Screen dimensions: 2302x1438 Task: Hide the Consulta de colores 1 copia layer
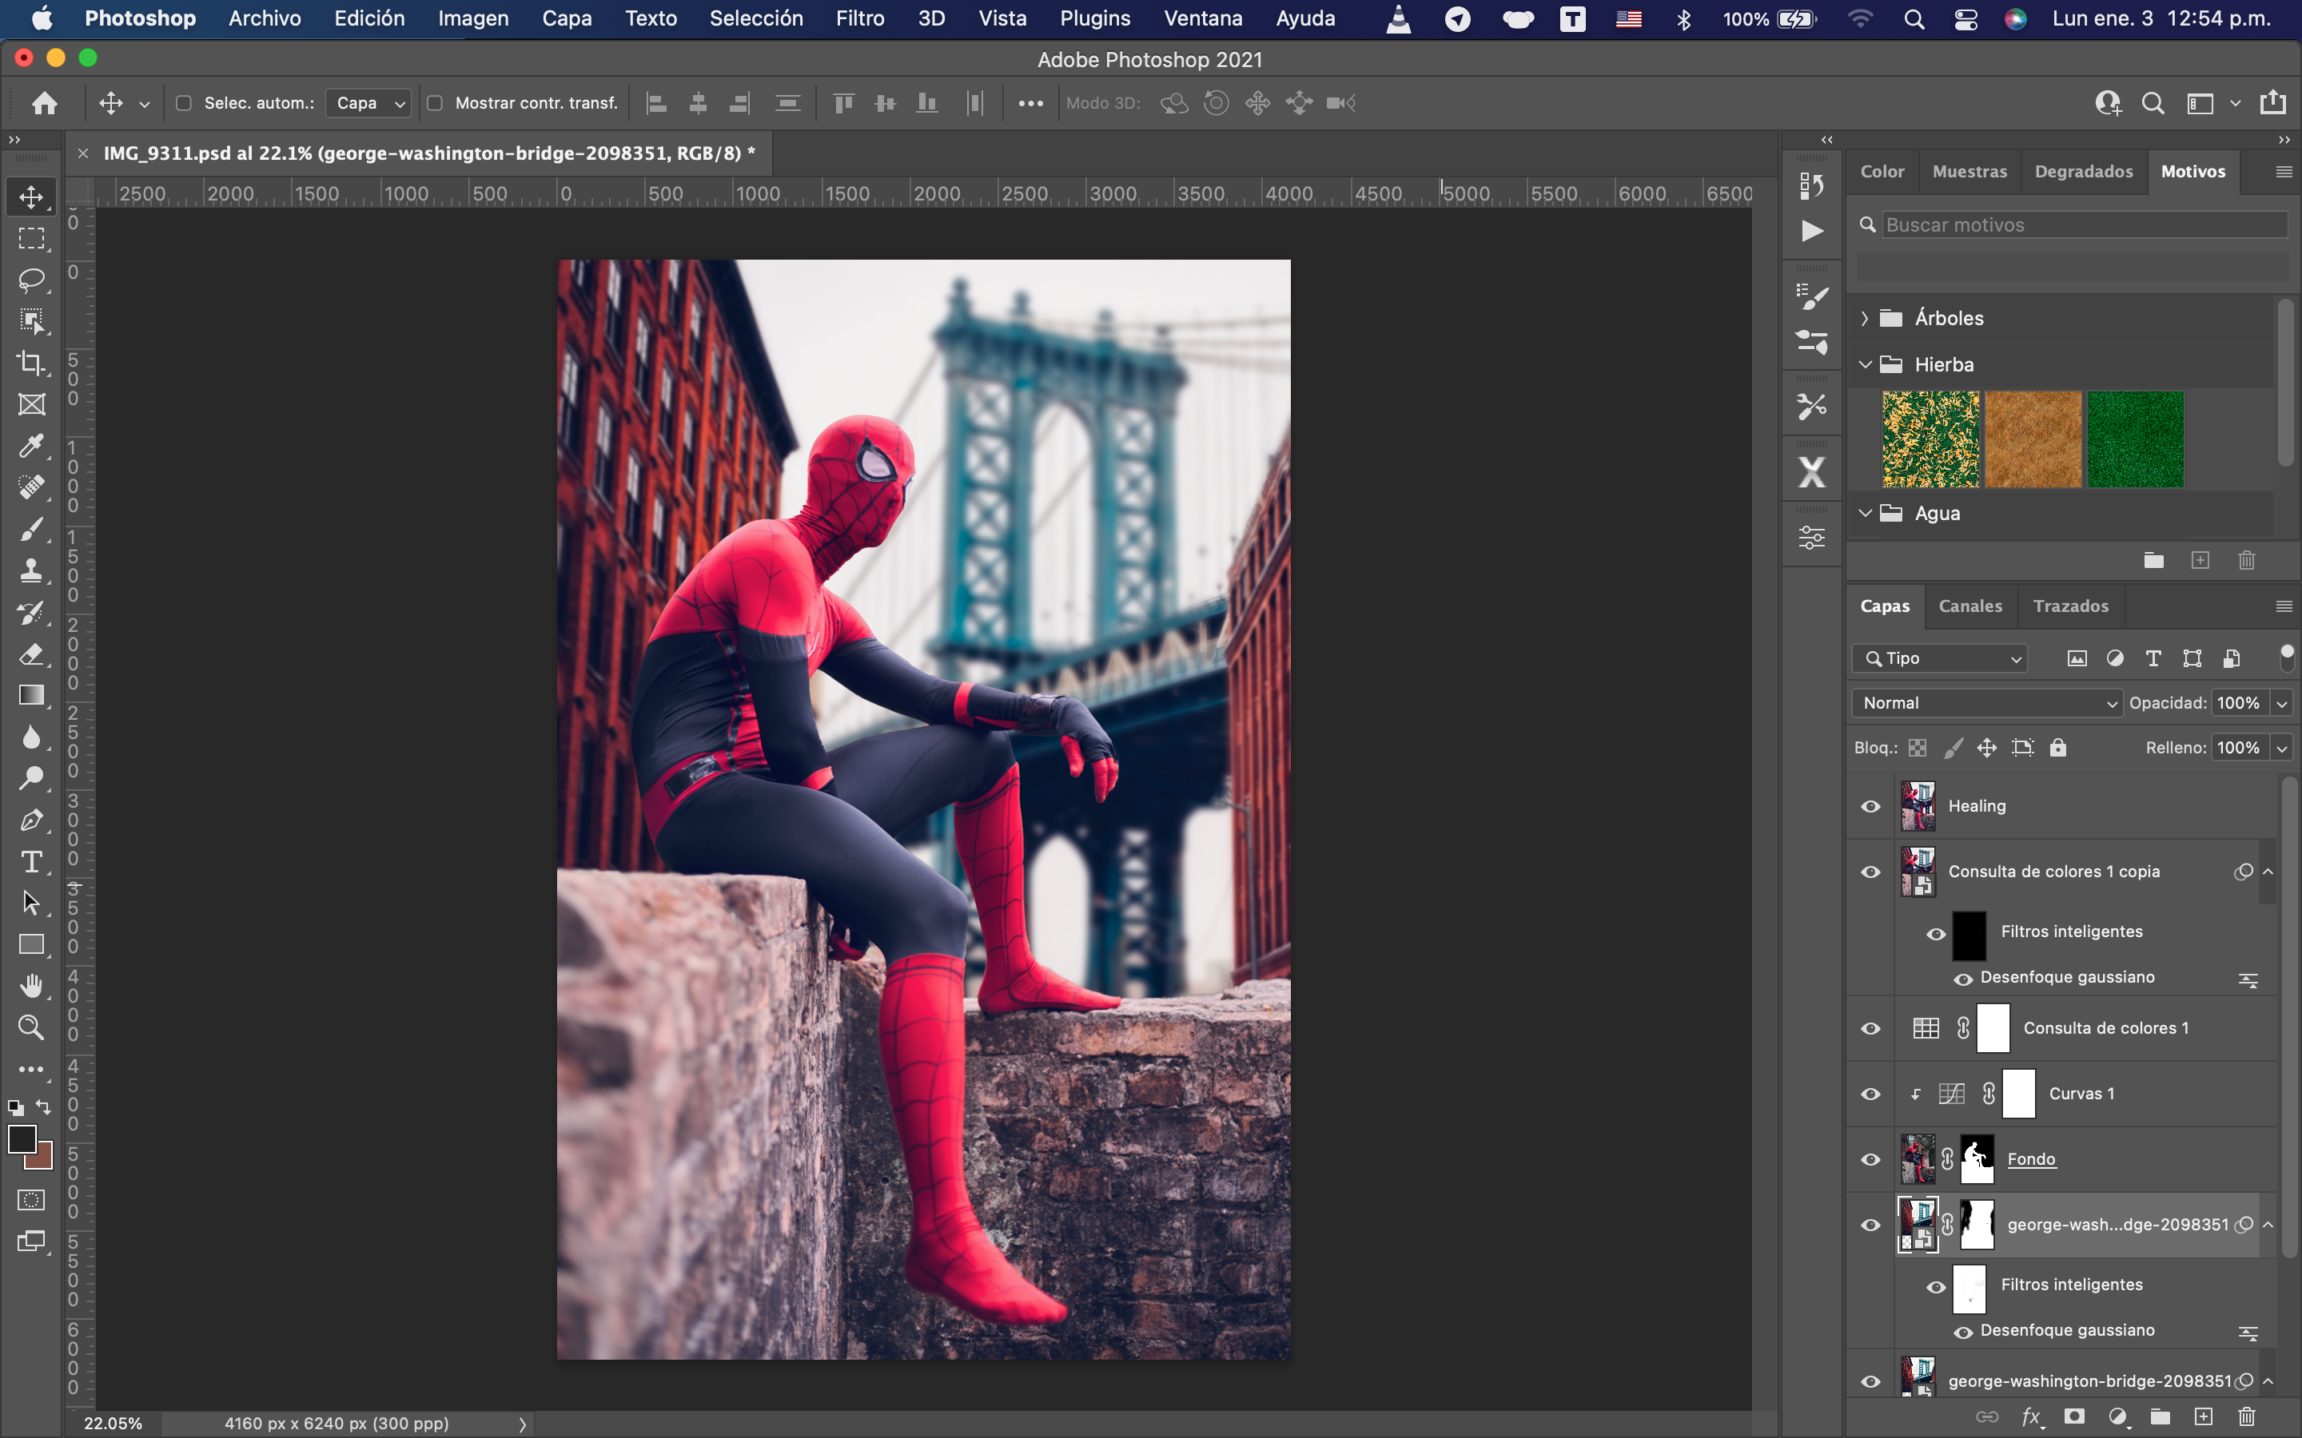click(1870, 872)
